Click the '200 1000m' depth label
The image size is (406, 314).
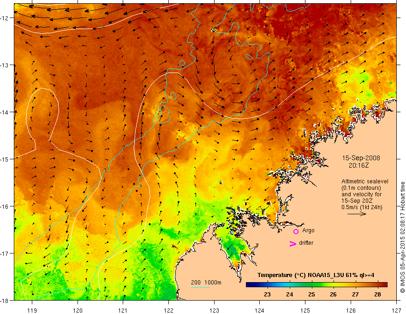(x=206, y=283)
